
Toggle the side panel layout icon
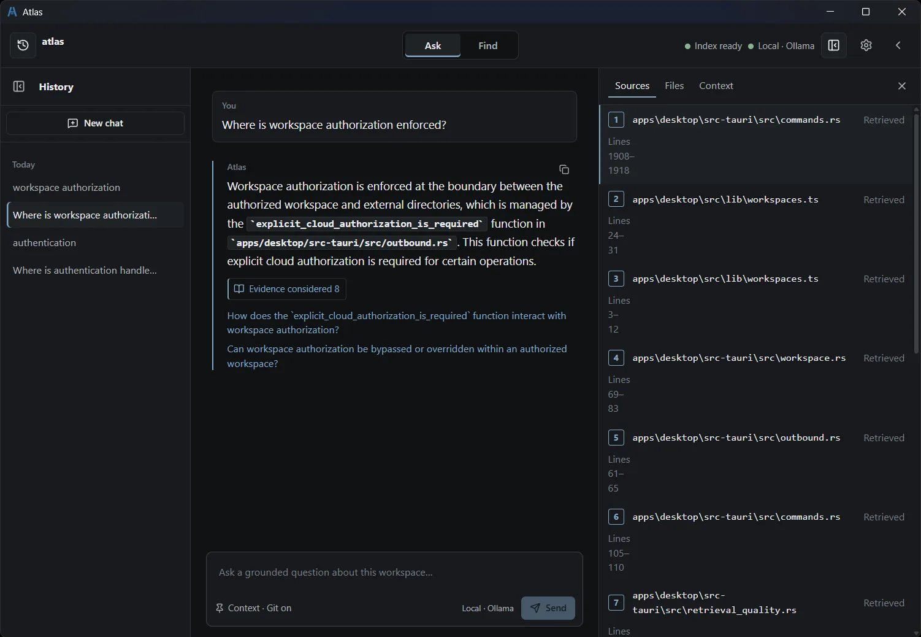833,45
